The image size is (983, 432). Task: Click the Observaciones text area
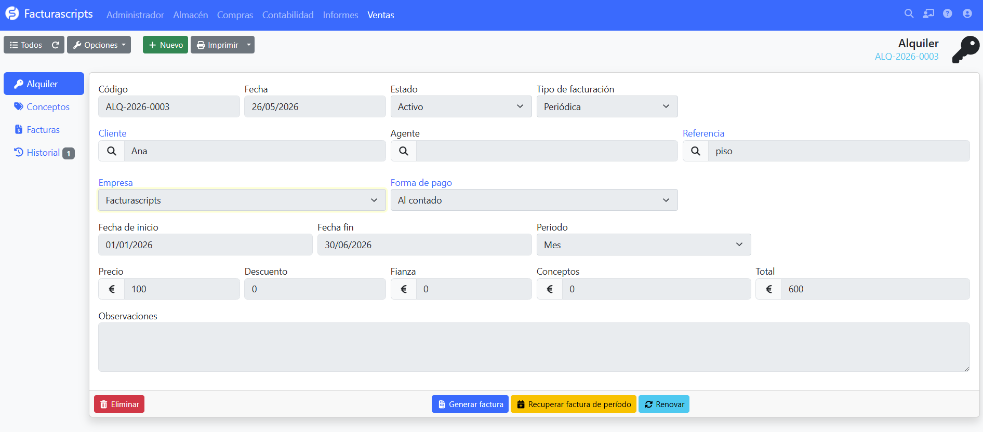coord(534,347)
